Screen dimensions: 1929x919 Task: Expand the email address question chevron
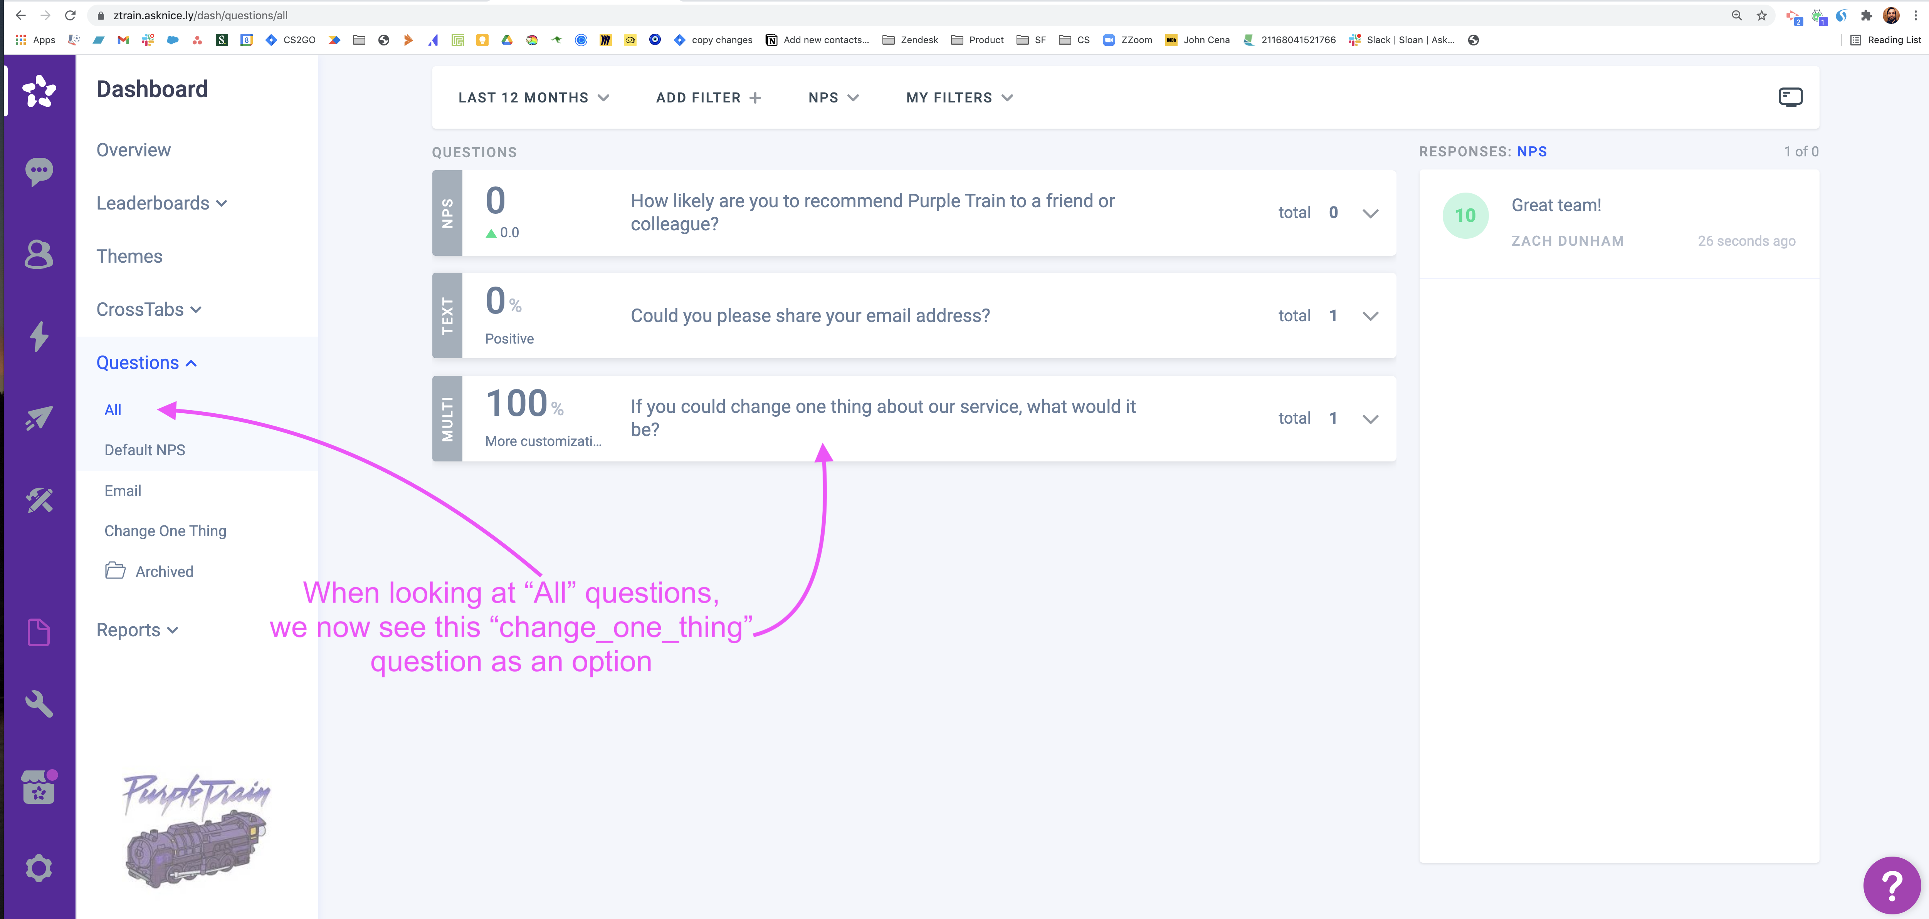point(1369,316)
